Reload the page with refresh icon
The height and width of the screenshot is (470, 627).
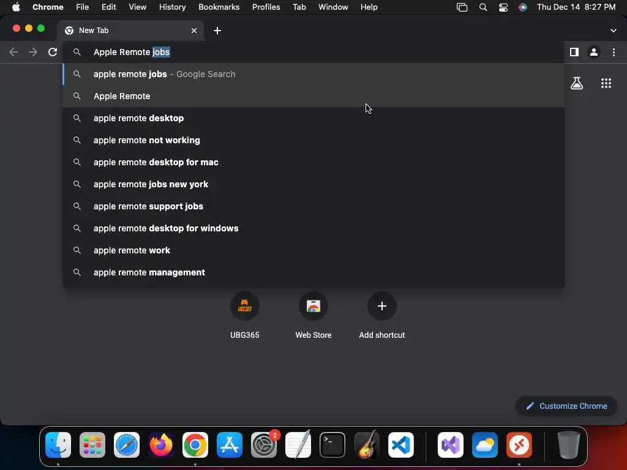(x=53, y=52)
